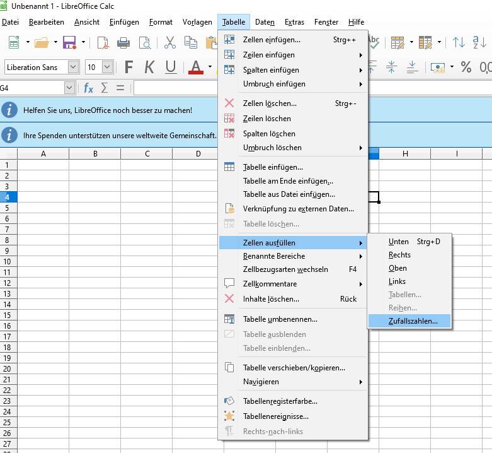Image resolution: width=492 pixels, height=453 pixels.
Task: Center cell contents vertically icon
Action: click(x=391, y=67)
